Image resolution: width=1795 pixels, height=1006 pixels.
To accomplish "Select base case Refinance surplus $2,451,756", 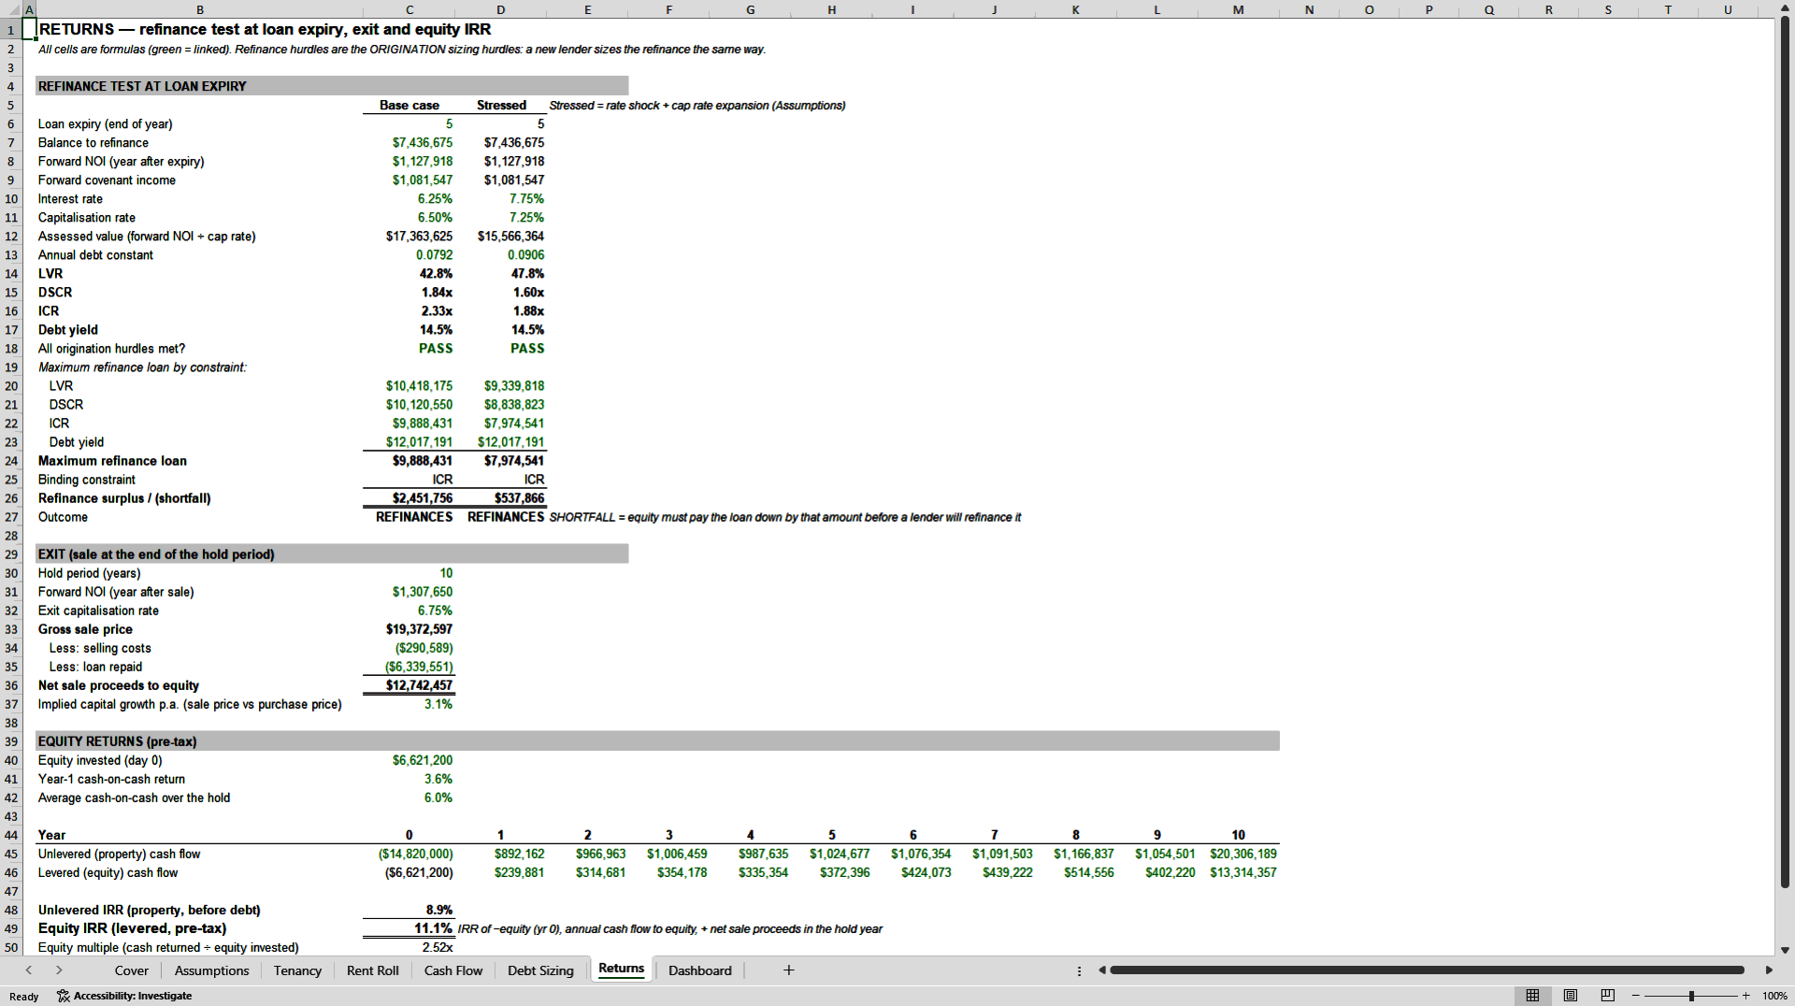I will (409, 498).
